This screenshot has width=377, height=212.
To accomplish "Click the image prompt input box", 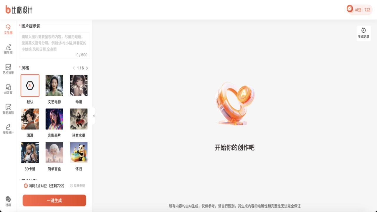I will (x=54, y=44).
